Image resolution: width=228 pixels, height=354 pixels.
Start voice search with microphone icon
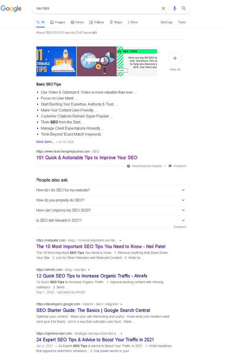[175, 8]
